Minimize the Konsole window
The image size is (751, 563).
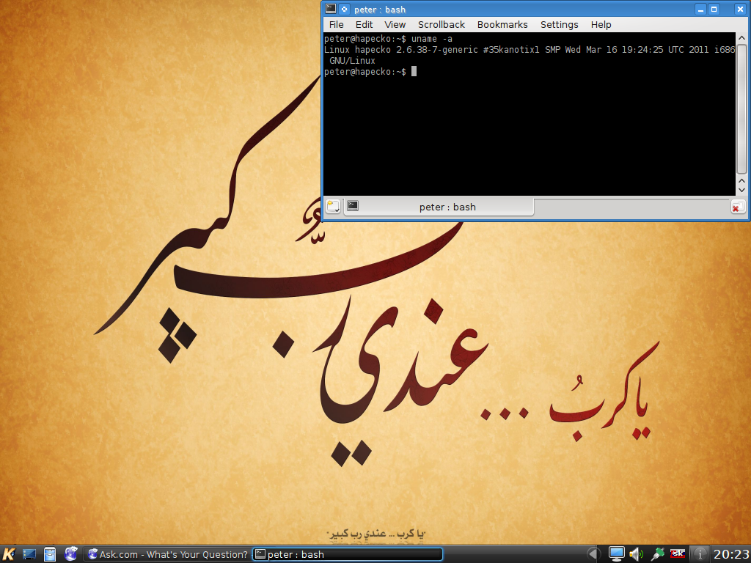700,9
